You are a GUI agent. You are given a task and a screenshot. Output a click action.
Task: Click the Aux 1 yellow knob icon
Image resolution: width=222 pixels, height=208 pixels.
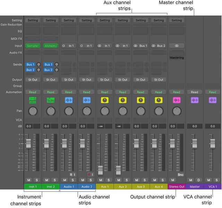coord(105,100)
